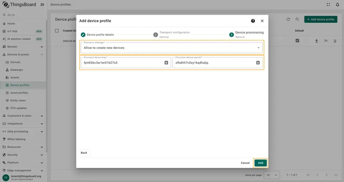Open Devices page

23,62
